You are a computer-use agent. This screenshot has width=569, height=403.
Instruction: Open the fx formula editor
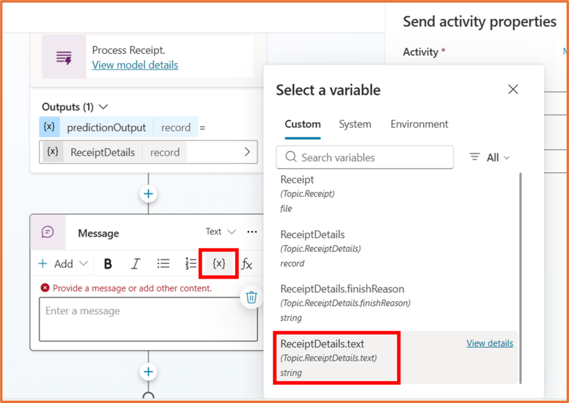246,265
